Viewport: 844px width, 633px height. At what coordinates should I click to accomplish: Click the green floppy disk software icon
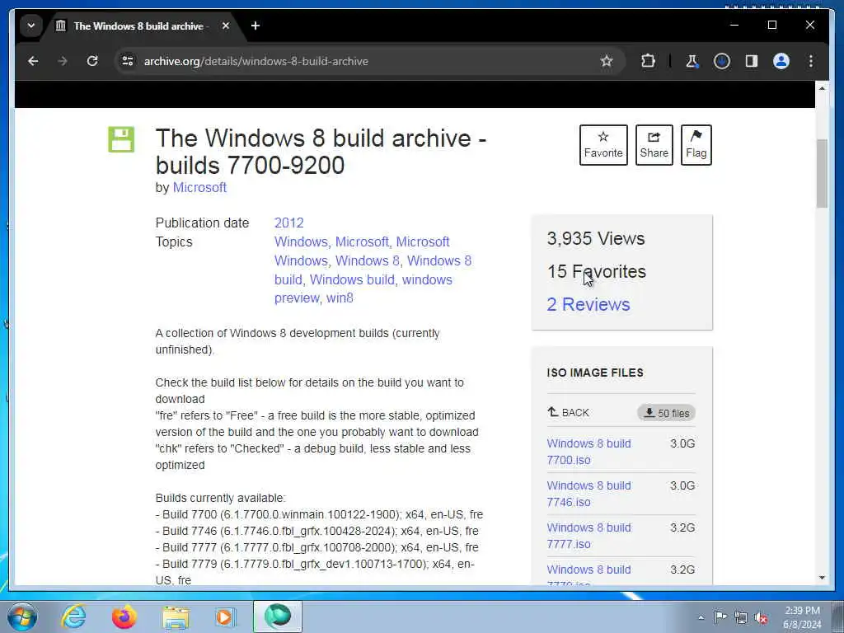[121, 139]
